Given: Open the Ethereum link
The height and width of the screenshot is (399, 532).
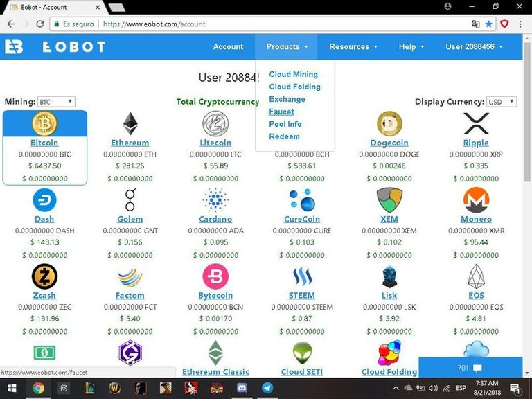Looking at the screenshot, I should pyautogui.click(x=130, y=143).
